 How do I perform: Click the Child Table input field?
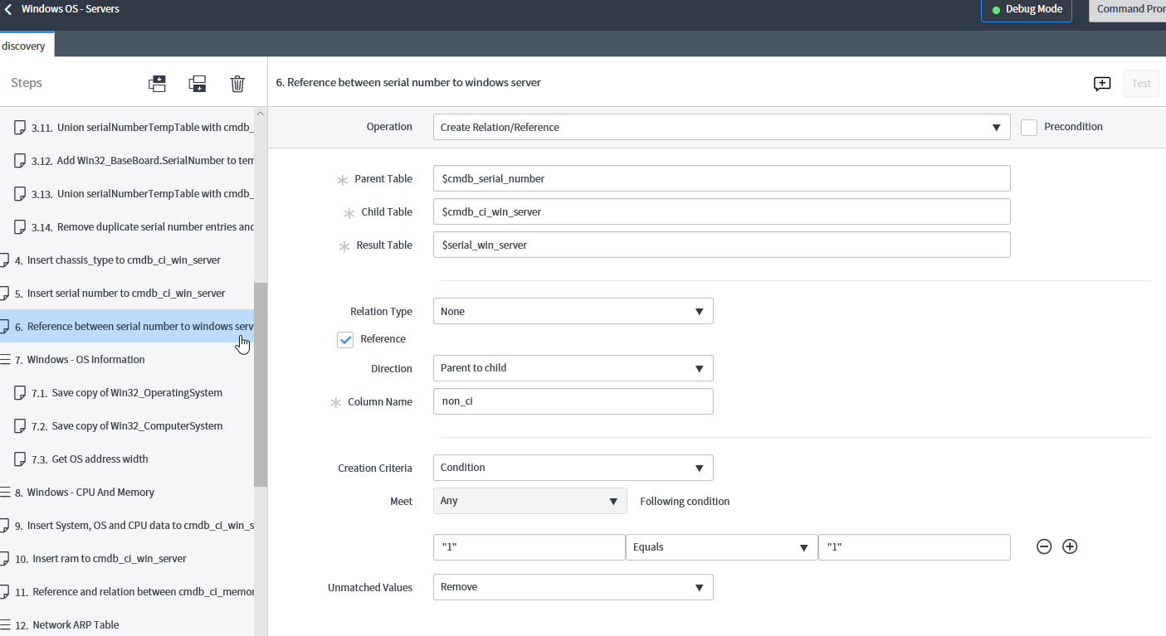721,211
